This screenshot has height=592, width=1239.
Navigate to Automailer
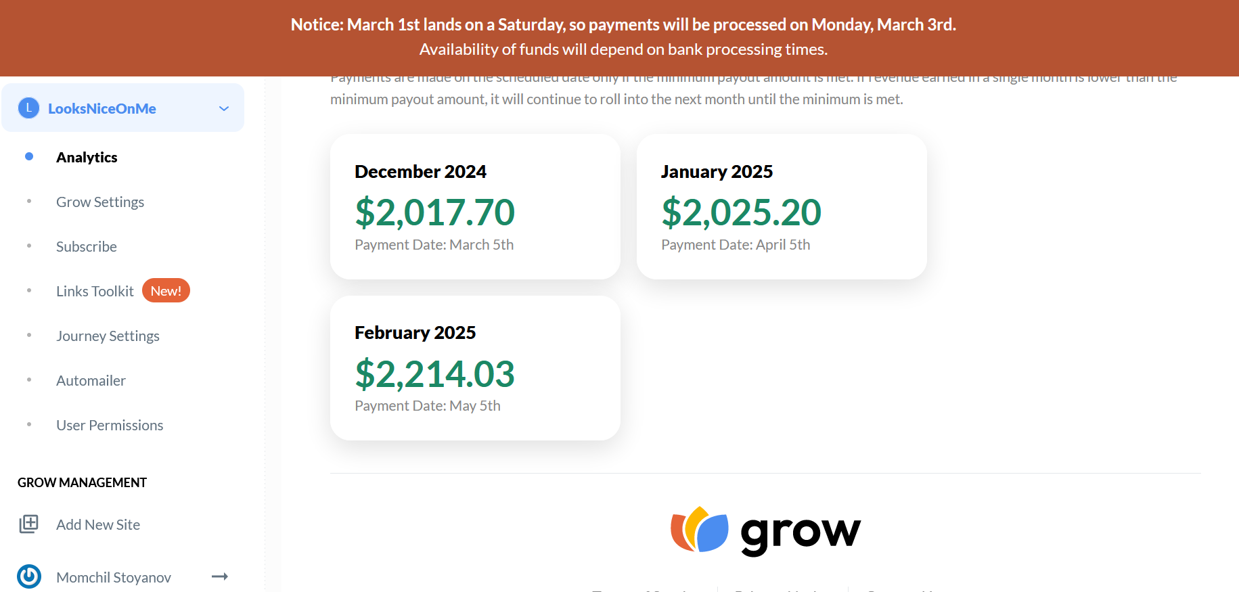click(x=91, y=380)
